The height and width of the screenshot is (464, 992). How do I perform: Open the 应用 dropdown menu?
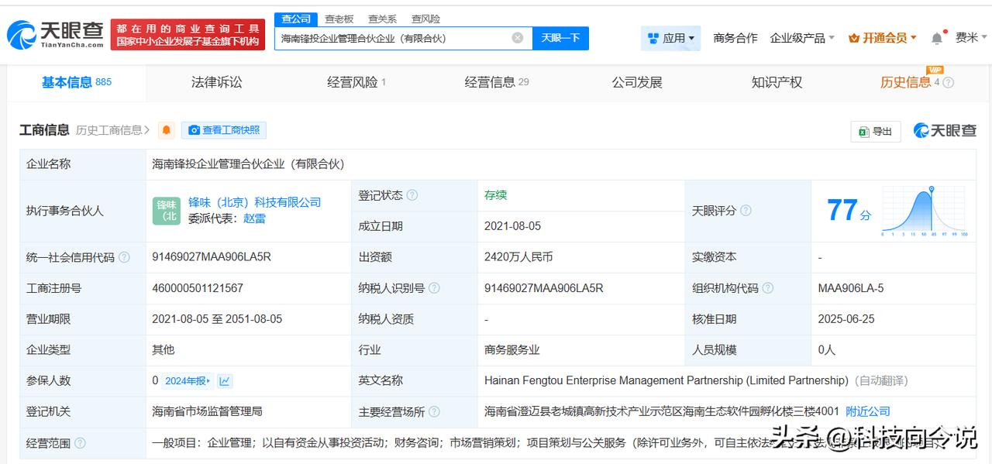[670, 38]
